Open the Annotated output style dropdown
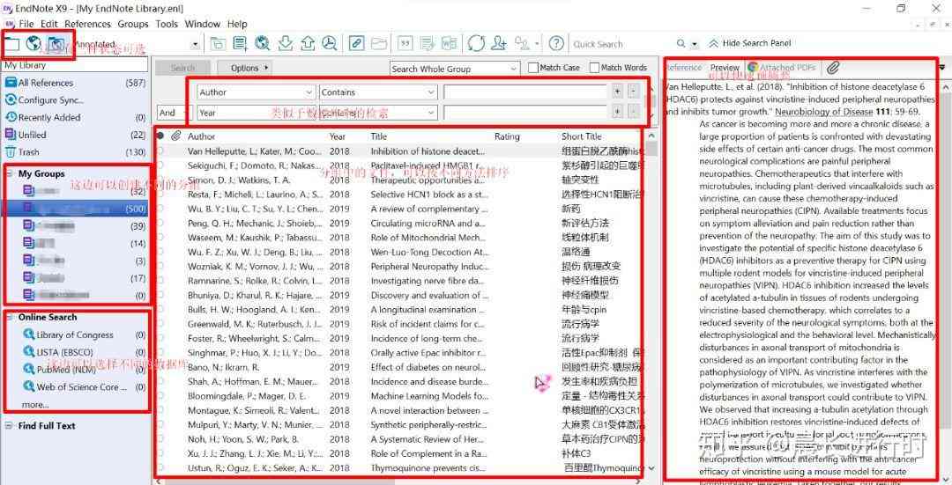 click(x=195, y=45)
